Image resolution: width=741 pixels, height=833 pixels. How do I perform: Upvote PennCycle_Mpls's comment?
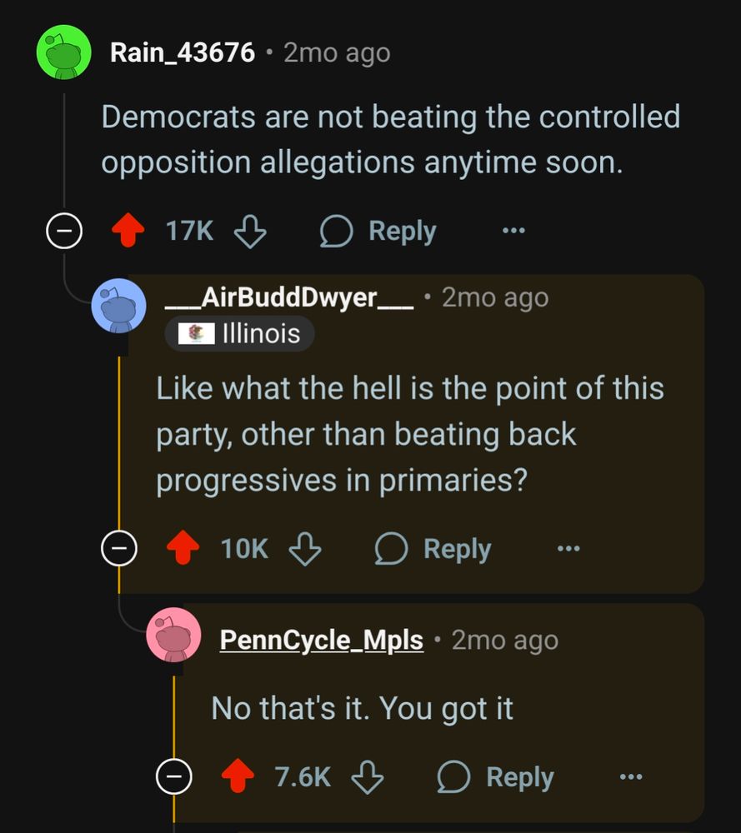pyautogui.click(x=238, y=776)
